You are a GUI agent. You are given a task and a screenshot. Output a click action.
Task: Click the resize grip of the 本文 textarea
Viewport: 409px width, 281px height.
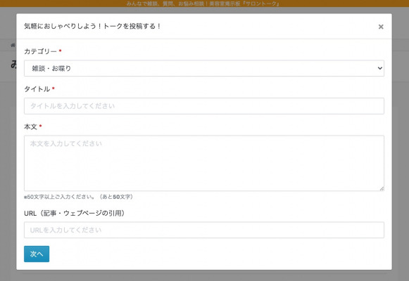[x=382, y=189]
